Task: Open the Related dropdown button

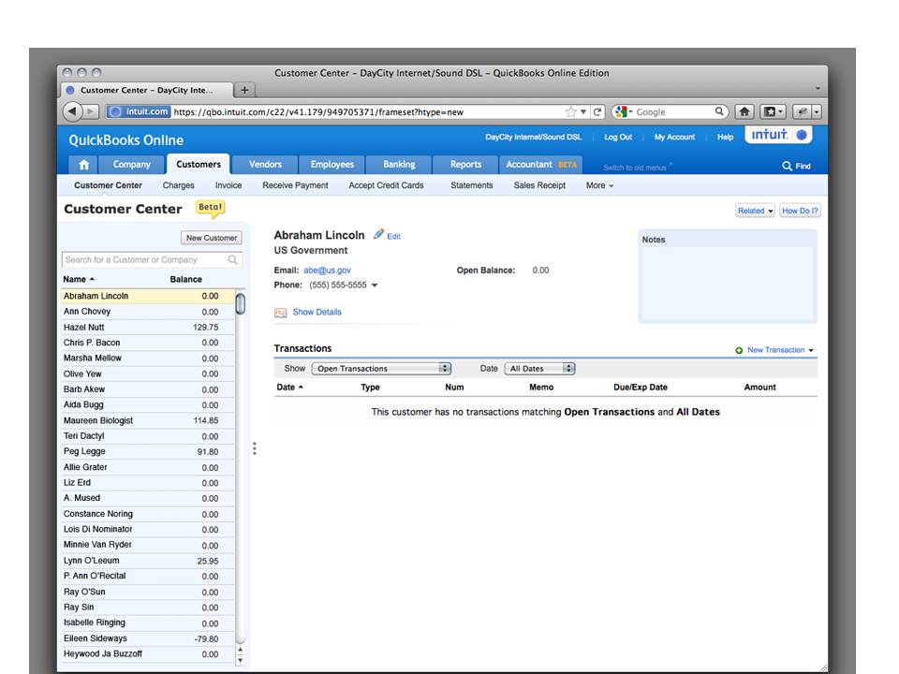Action: [x=755, y=211]
